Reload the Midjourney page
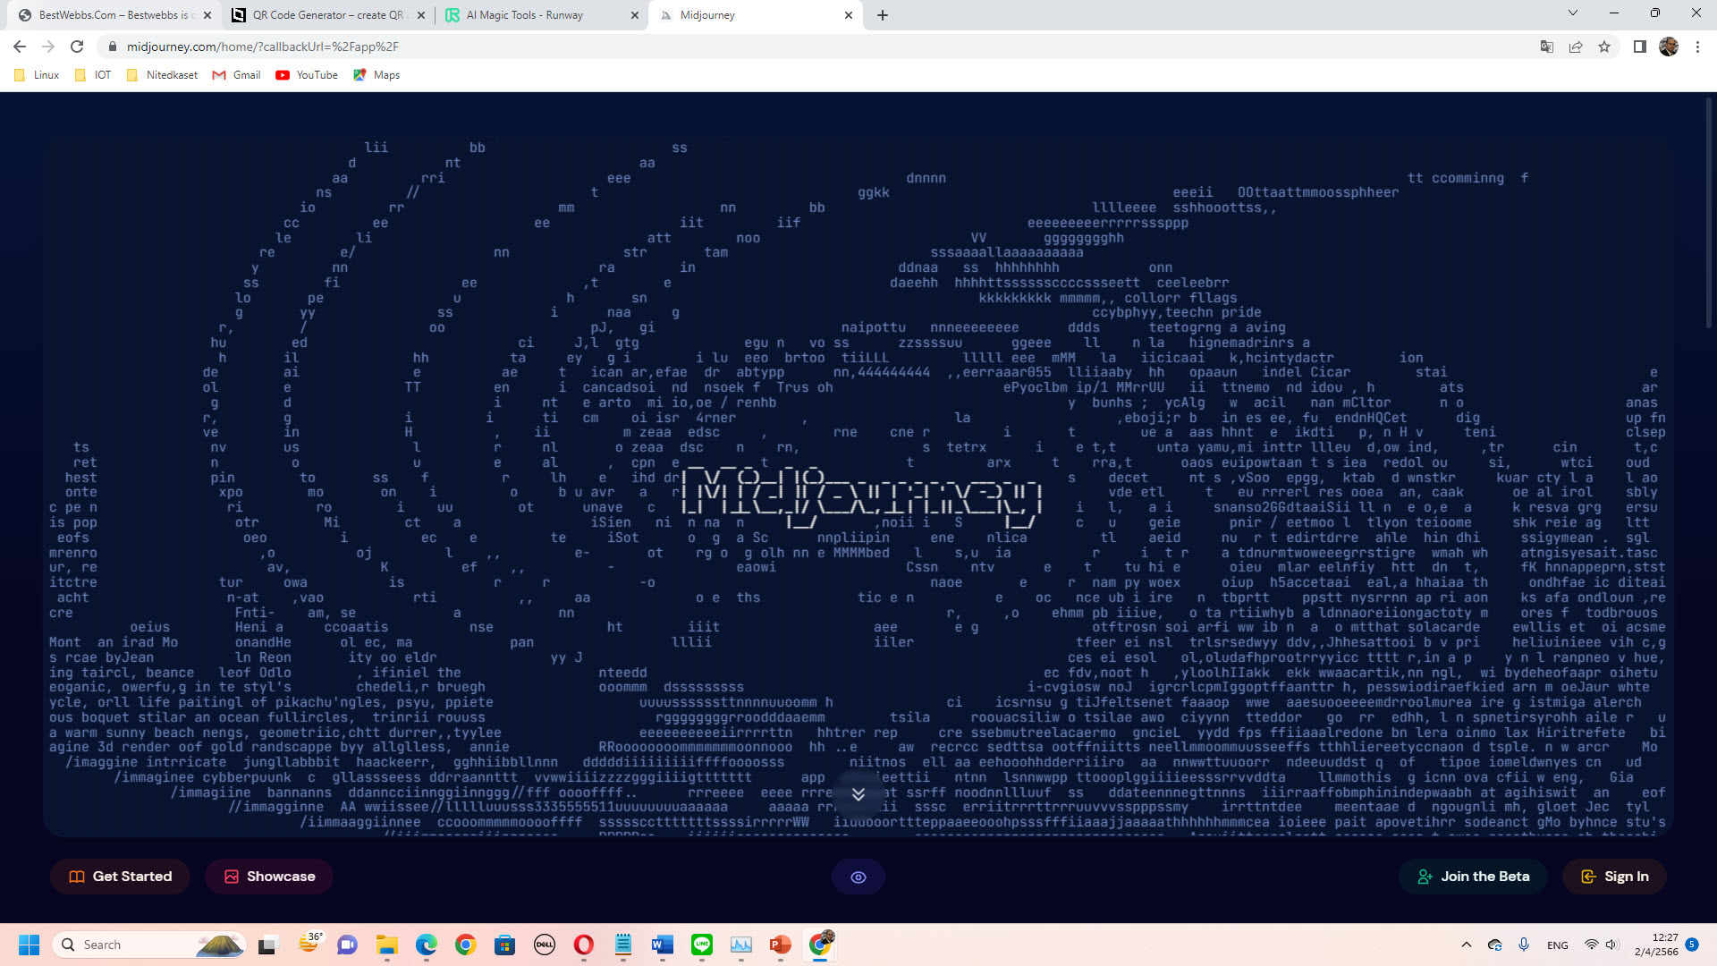 pos(77,47)
